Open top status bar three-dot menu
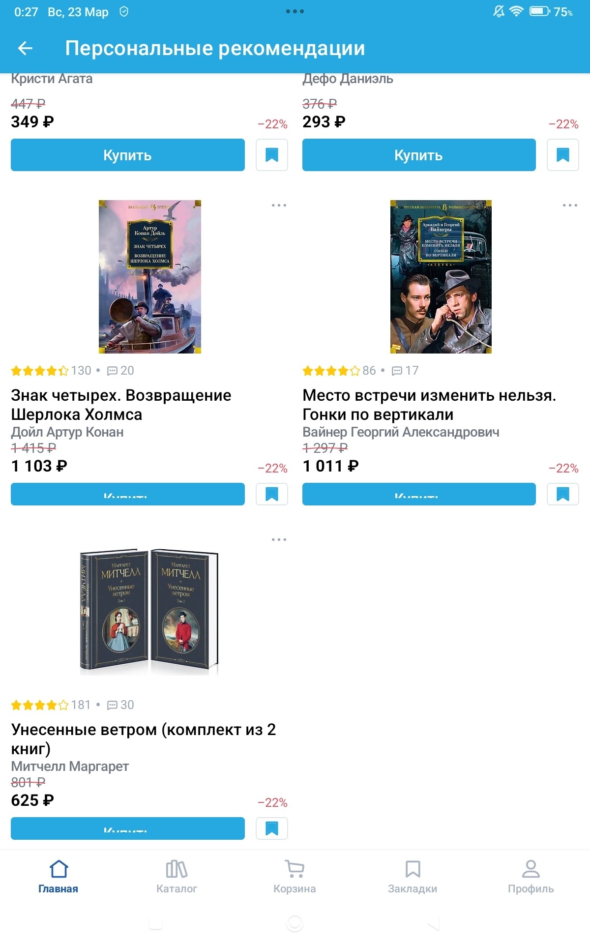This screenshot has width=590, height=944. tap(295, 11)
